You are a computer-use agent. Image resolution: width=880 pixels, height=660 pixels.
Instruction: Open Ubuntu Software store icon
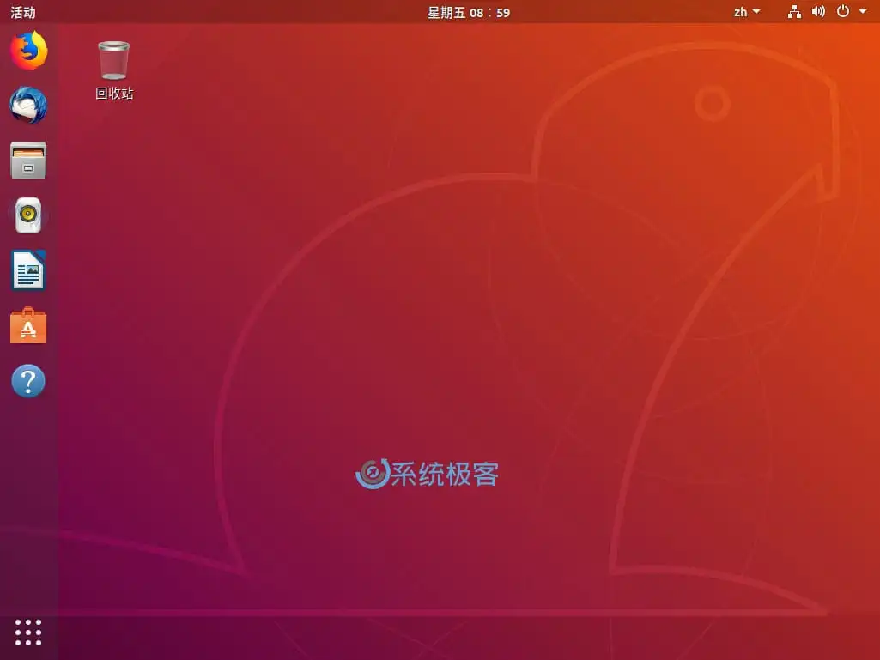(28, 325)
